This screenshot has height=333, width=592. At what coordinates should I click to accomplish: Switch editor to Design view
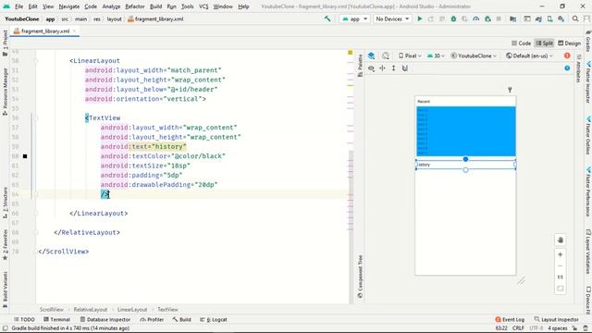[570, 43]
